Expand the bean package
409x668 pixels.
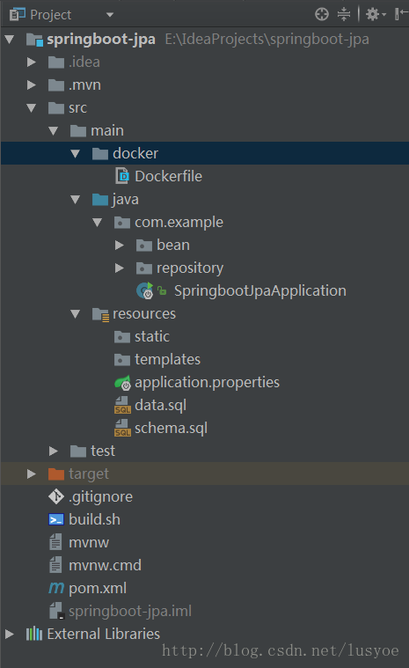point(119,245)
